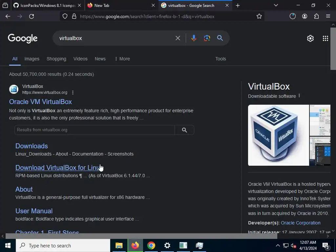Viewport: 336px width, 252px height.
Task: Show hidden system tray icons chevron
Action: [x=278, y=245]
